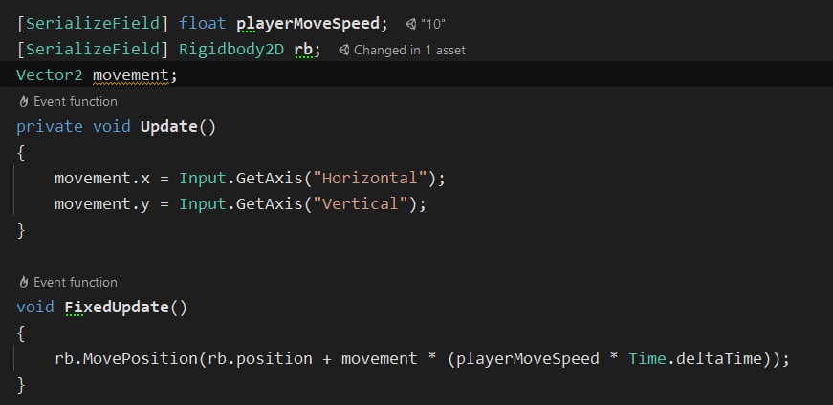
Task: Click movement.y assignment target
Action: click(102, 203)
